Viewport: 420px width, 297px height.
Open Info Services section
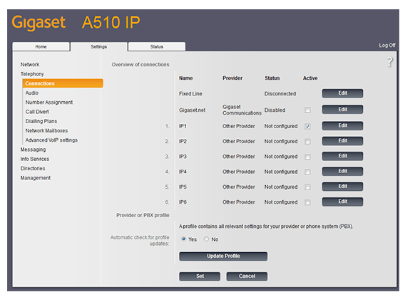click(35, 159)
